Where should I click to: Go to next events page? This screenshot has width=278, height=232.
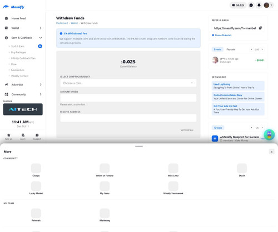click(262, 49)
